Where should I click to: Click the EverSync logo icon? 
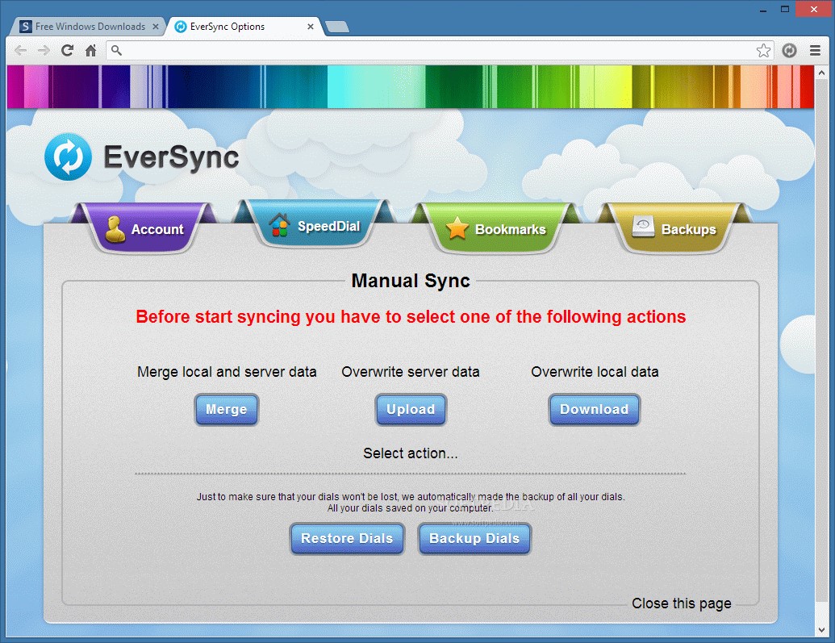69,157
